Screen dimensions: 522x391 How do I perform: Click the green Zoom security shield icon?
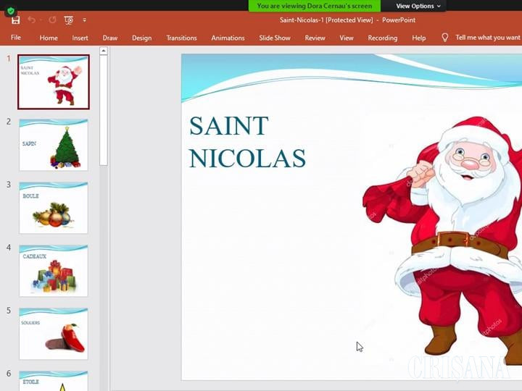point(10,11)
